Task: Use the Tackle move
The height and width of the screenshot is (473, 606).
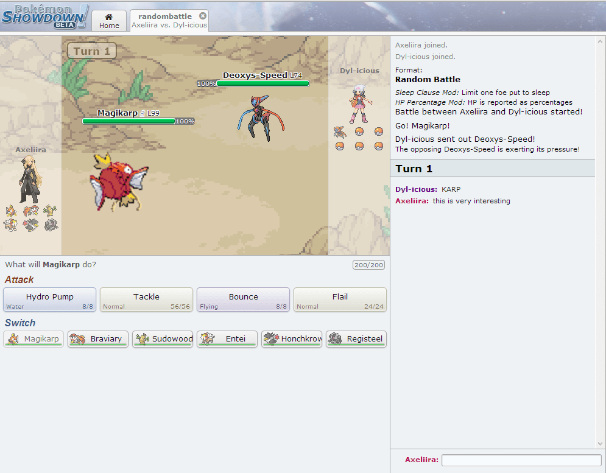Action: (147, 300)
